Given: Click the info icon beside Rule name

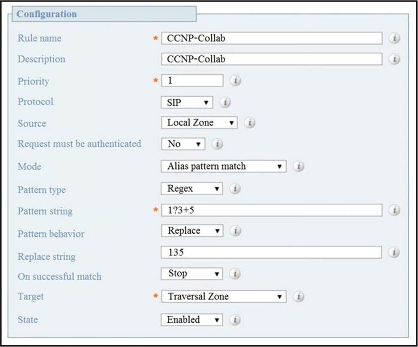Looking at the screenshot, I should tap(394, 38).
